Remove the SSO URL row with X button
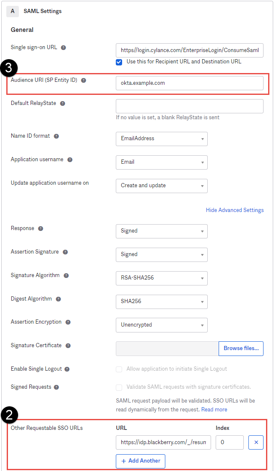The width and height of the screenshot is (274, 471). (256, 442)
